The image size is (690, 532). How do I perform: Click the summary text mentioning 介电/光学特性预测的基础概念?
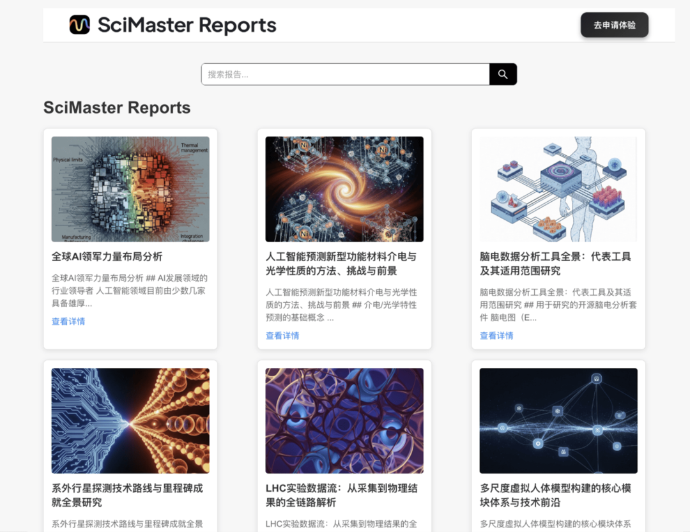click(341, 305)
